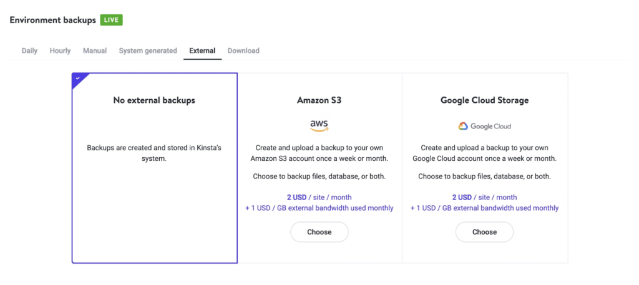Select the External tab
This screenshot has width=639, height=285.
203,51
